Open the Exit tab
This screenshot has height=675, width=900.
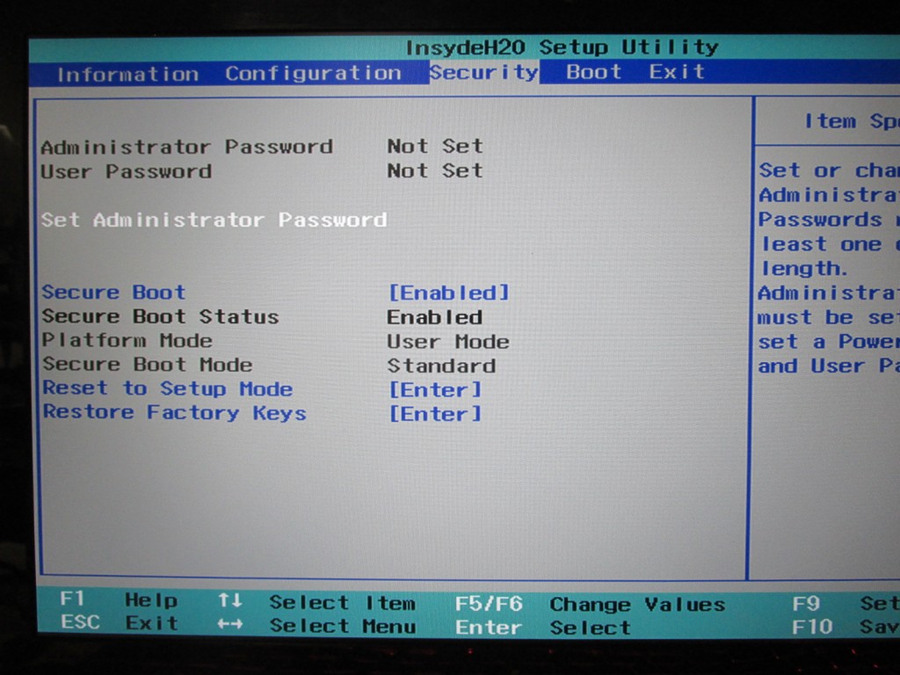[x=676, y=72]
